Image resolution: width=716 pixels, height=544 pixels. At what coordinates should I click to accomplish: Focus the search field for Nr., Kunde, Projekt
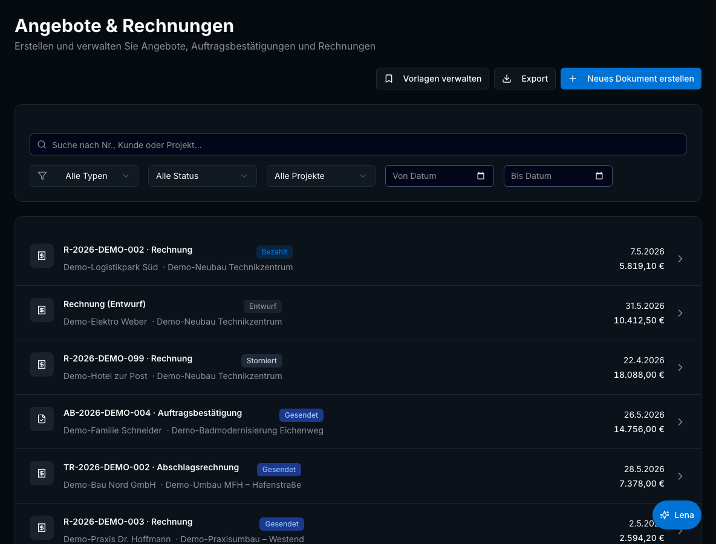(358, 144)
